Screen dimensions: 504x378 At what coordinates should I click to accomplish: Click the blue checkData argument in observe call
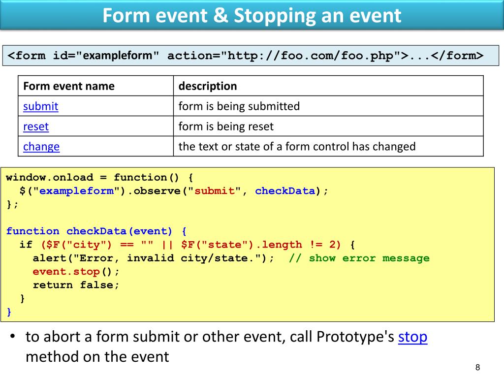point(285,191)
